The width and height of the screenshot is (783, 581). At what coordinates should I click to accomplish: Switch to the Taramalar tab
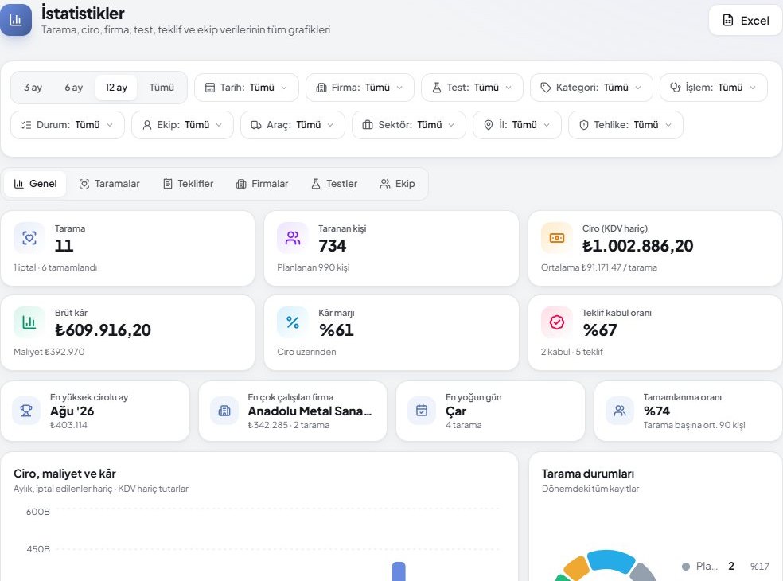(x=109, y=184)
